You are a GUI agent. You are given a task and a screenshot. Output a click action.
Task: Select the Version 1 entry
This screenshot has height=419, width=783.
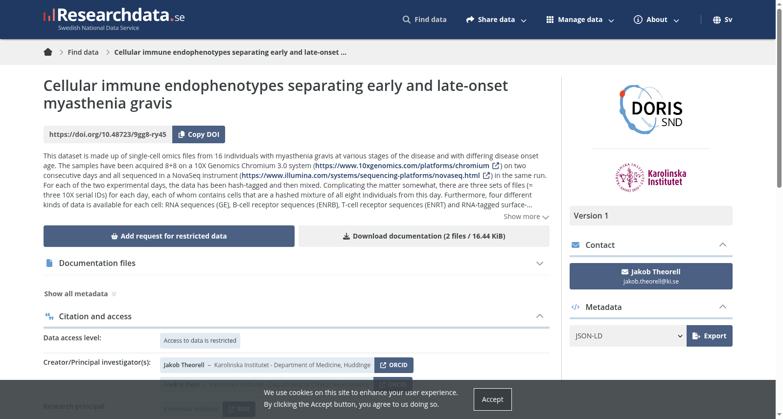pyautogui.click(x=651, y=216)
